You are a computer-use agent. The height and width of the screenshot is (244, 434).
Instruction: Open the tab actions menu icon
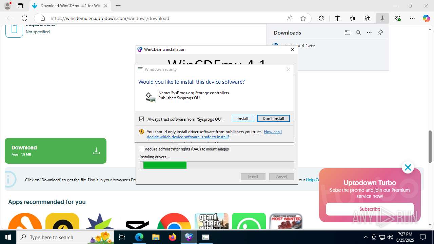point(20,6)
